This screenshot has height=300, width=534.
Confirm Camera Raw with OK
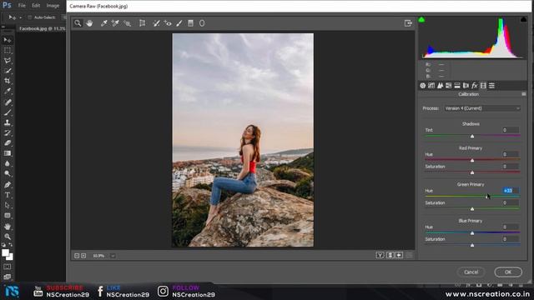pyautogui.click(x=508, y=272)
